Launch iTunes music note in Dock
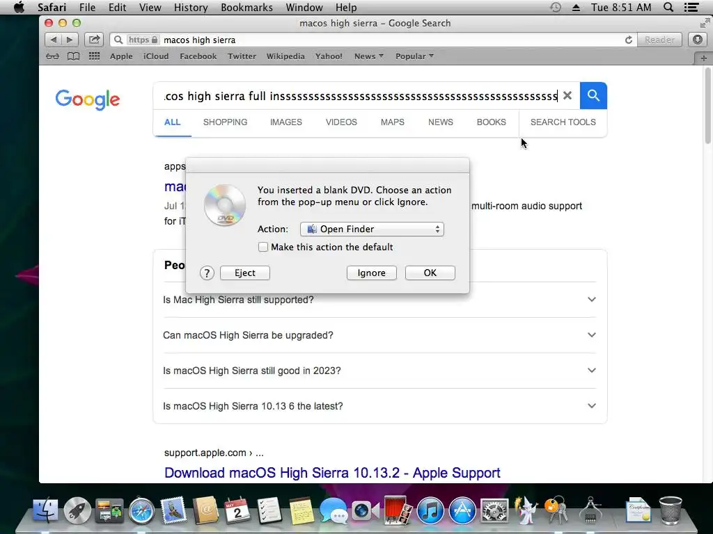This screenshot has width=713, height=534. [430, 510]
